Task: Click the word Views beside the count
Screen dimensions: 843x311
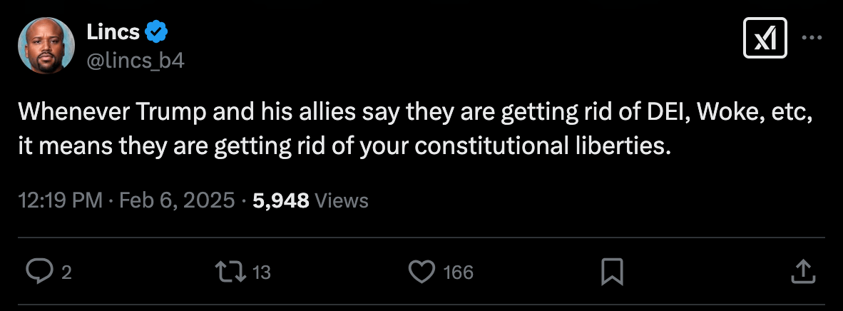Action: pyautogui.click(x=342, y=201)
